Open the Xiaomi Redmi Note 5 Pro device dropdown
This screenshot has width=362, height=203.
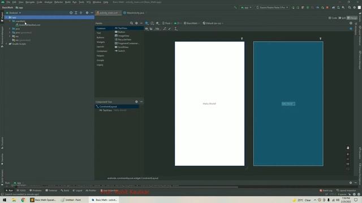click(272, 7)
